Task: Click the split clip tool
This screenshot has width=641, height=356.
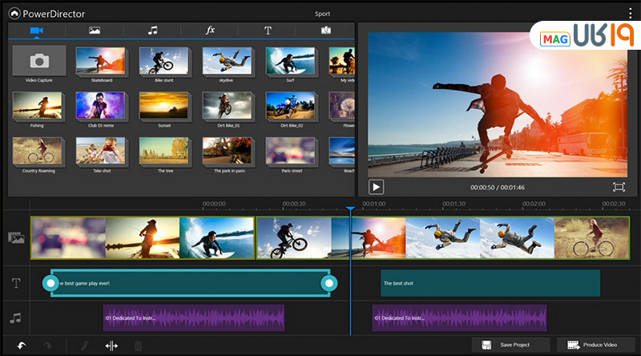Action: 111,345
